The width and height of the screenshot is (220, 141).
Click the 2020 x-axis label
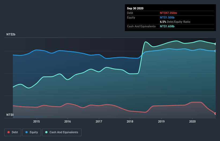(192, 121)
